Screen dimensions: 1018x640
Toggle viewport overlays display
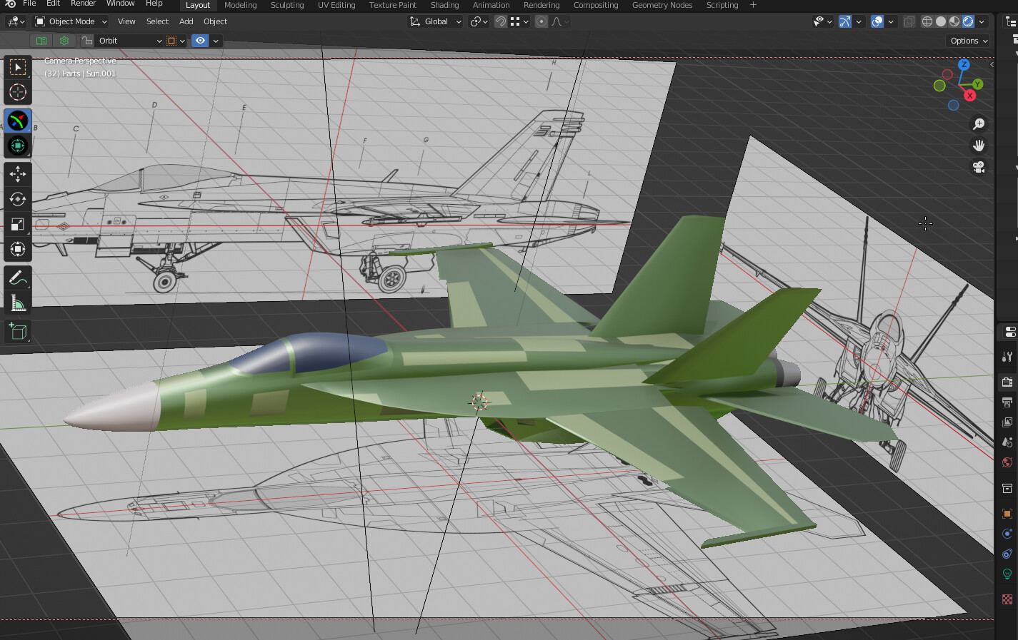click(x=877, y=21)
